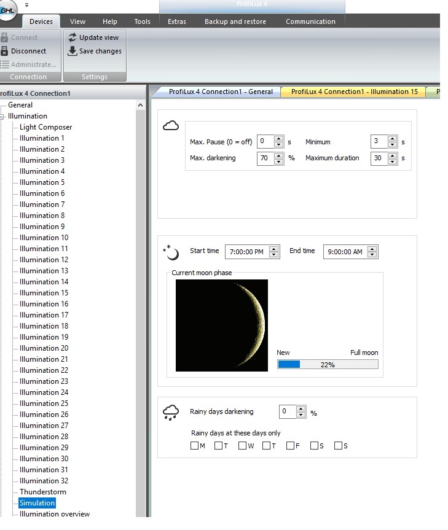Click the Max. Pause input field

click(265, 141)
